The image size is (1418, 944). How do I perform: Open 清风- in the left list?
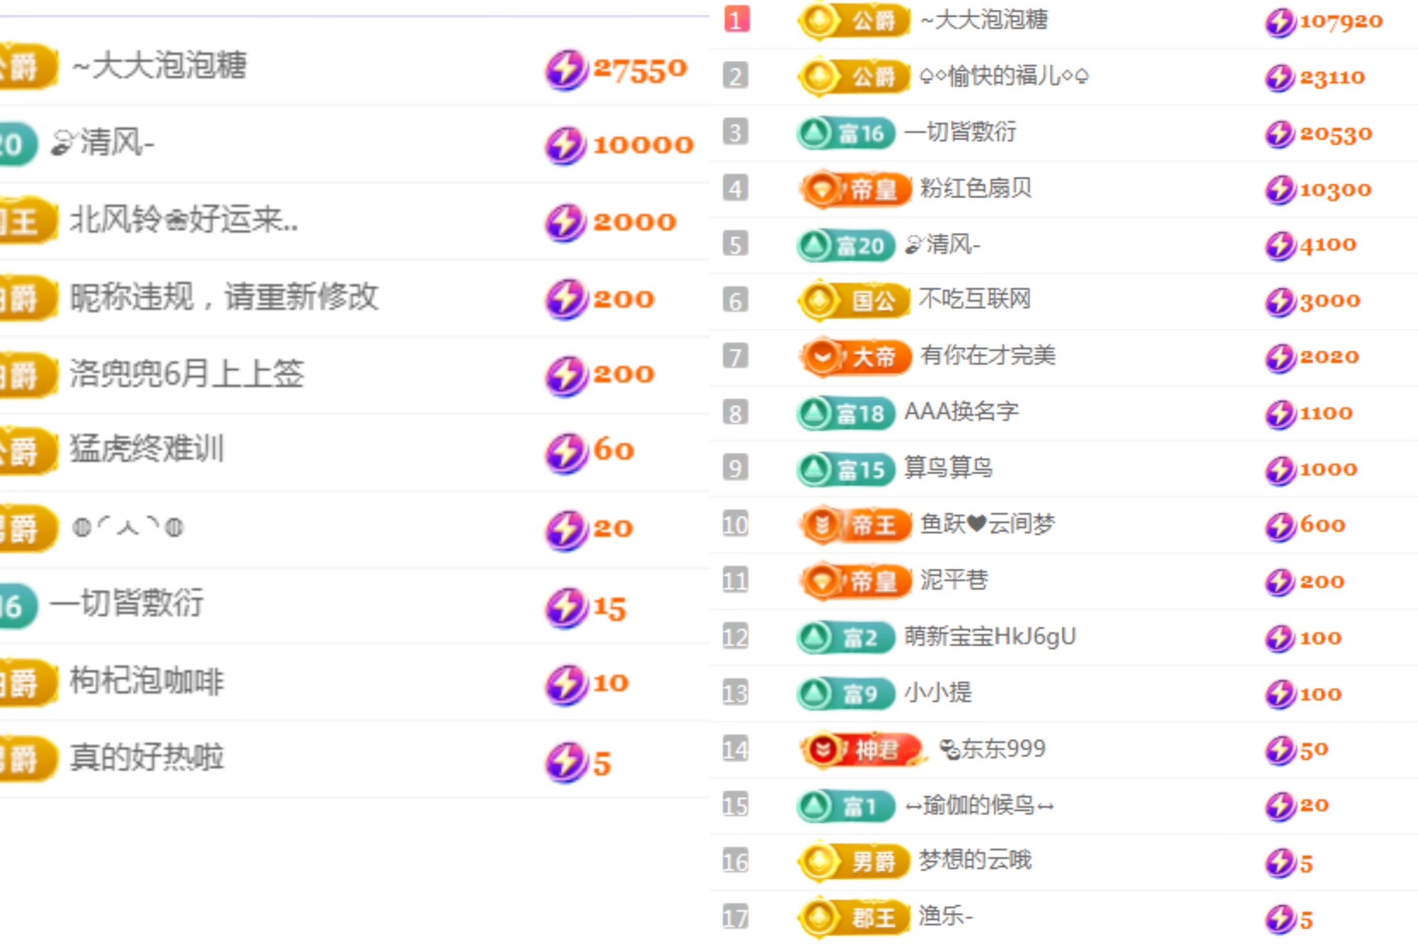(102, 142)
